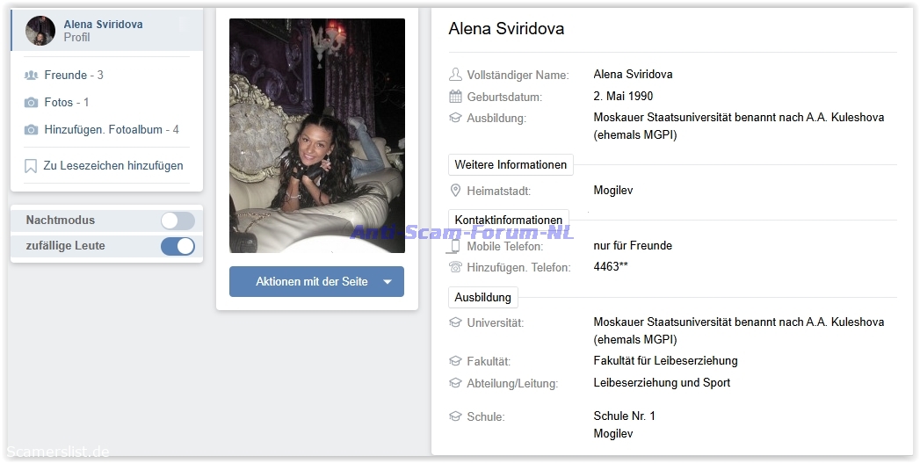This screenshot has height=463, width=920.
Task: Click the Fotoalbum camera icon
Action: click(x=32, y=130)
